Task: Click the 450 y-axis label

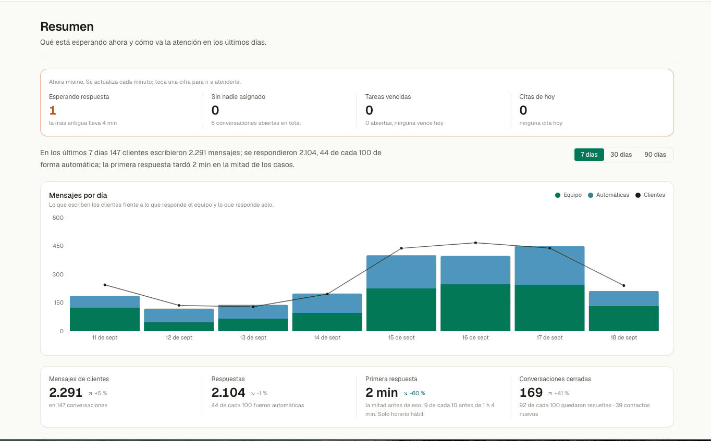Action: tap(58, 246)
